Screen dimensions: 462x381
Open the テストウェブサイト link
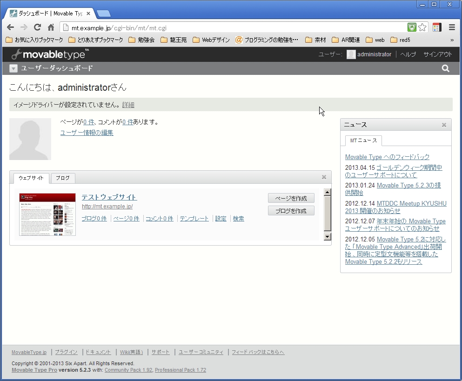pos(109,197)
